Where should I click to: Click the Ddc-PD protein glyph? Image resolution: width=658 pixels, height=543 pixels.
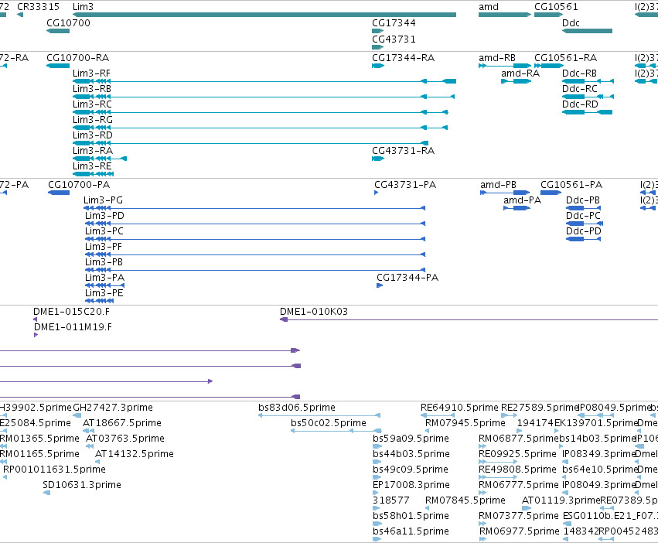click(583, 239)
